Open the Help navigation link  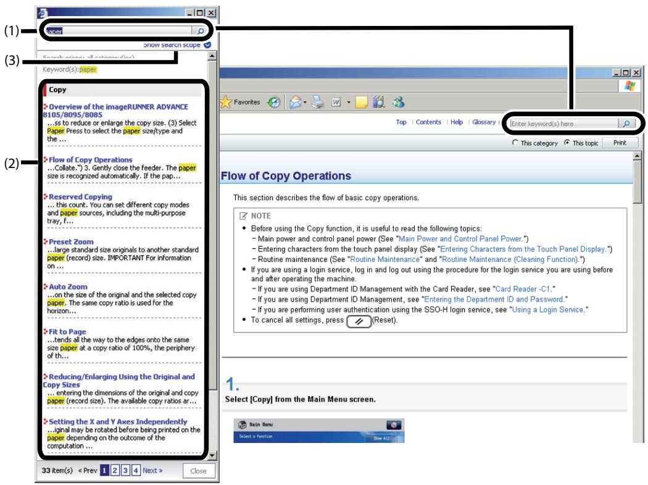pyautogui.click(x=456, y=122)
